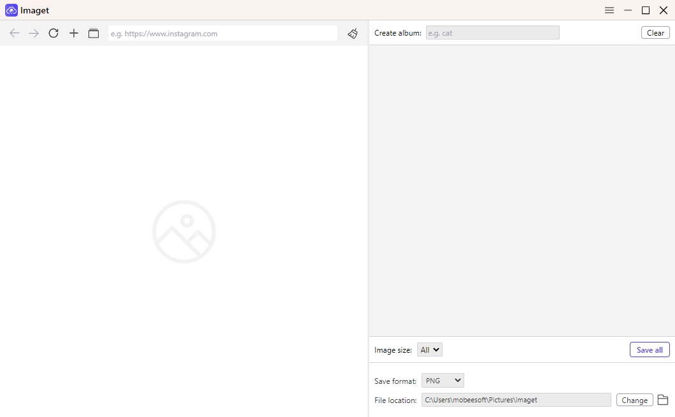Viewport: 675px width, 417px height.
Task: Open the hamburger menu
Action: [x=609, y=10]
